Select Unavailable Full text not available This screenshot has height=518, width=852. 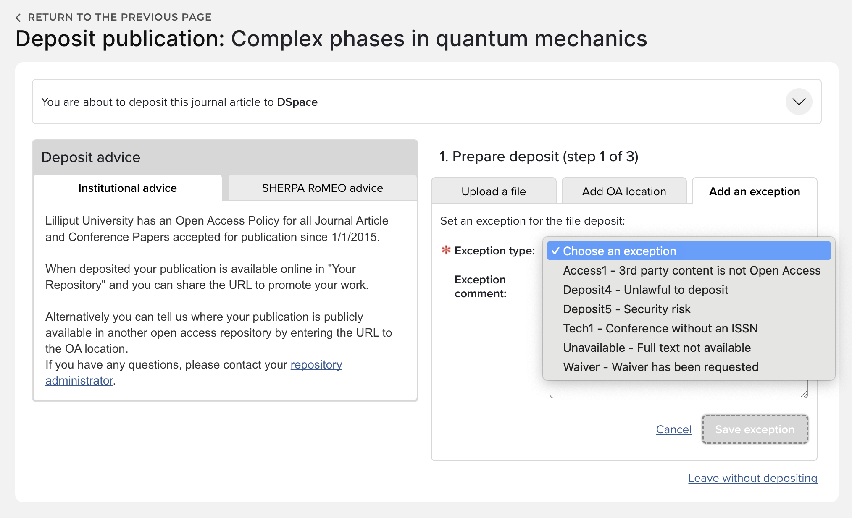tap(657, 348)
